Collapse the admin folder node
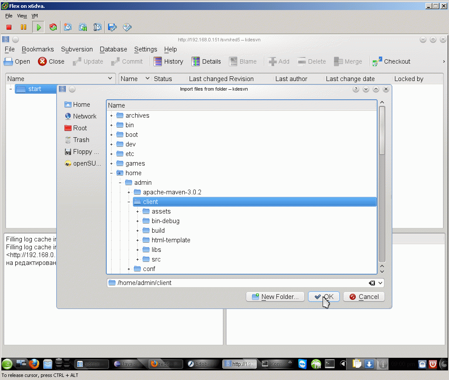The width and height of the screenshot is (449, 380). tap(120, 183)
